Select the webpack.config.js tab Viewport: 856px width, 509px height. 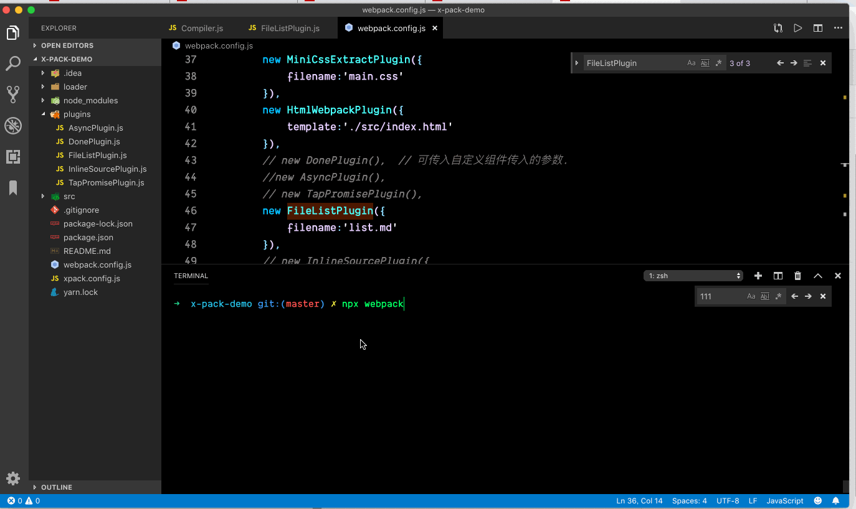pyautogui.click(x=391, y=28)
